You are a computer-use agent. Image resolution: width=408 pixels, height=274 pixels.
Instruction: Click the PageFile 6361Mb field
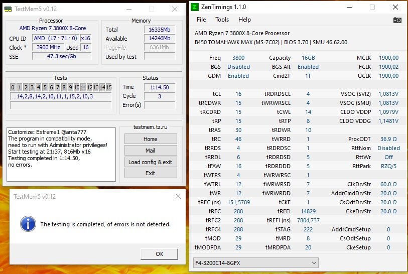click(159, 47)
